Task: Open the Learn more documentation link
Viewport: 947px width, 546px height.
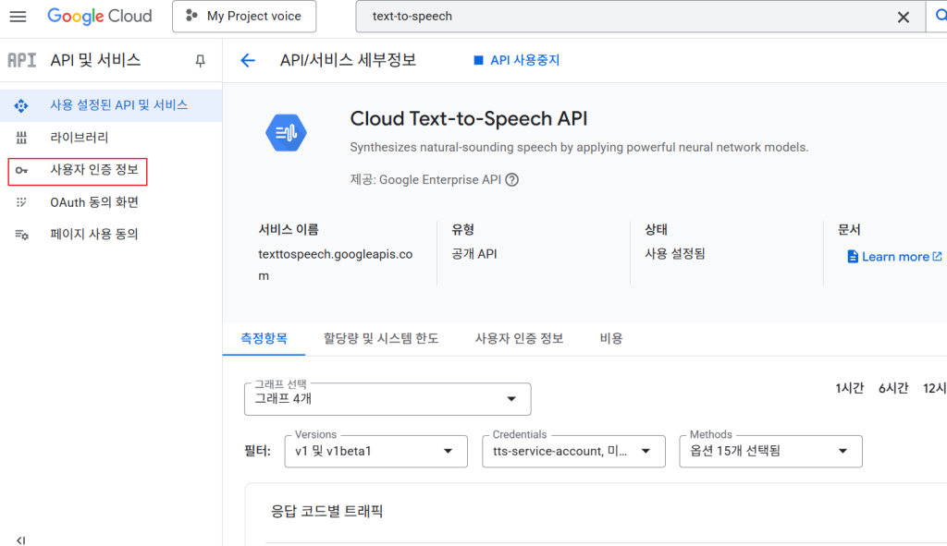Action: pyautogui.click(x=894, y=257)
